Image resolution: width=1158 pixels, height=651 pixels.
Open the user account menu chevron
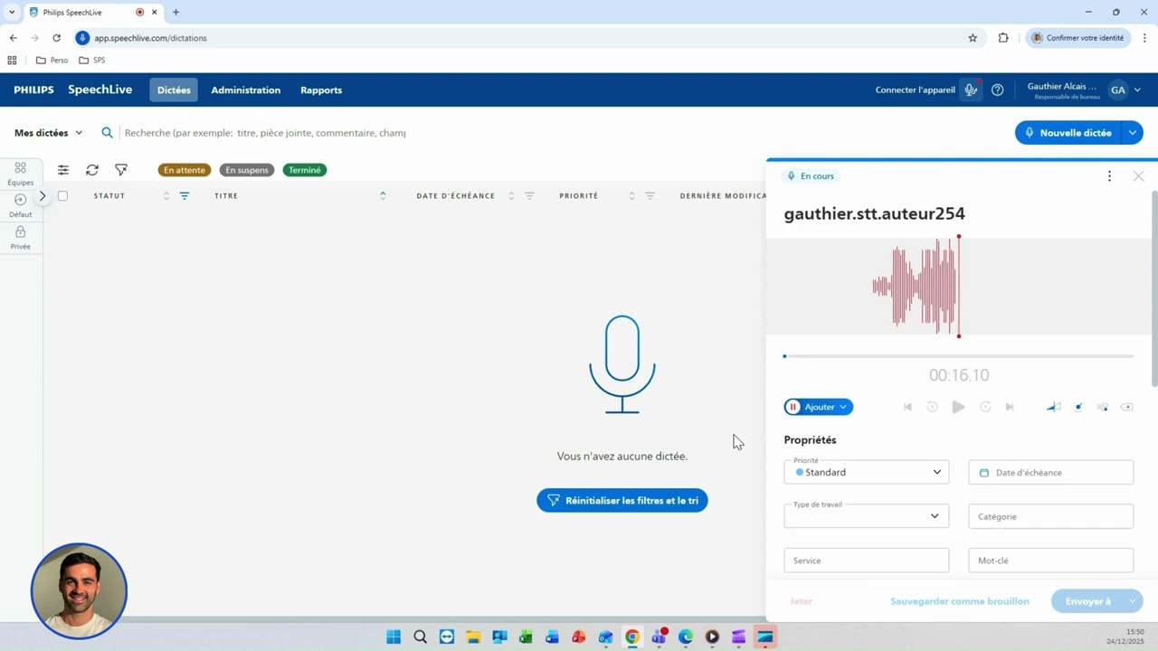[1137, 90]
